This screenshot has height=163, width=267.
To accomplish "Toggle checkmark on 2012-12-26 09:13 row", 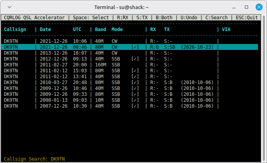I will point(135,59).
